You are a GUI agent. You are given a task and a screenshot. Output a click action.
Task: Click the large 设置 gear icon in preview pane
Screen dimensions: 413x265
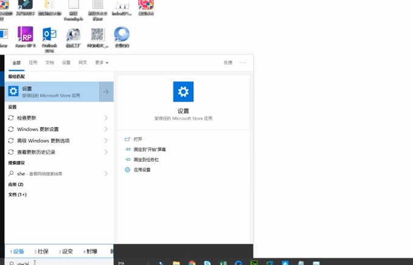183,92
